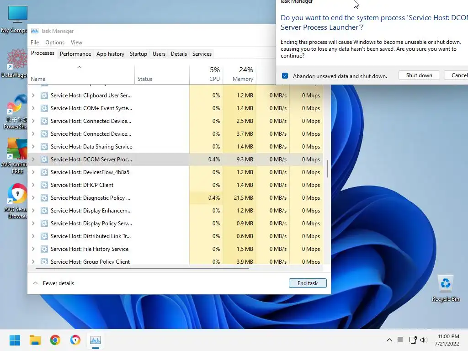This screenshot has height=351, width=468.
Task: Open the Recycle Bin desktop icon
Action: (x=445, y=288)
